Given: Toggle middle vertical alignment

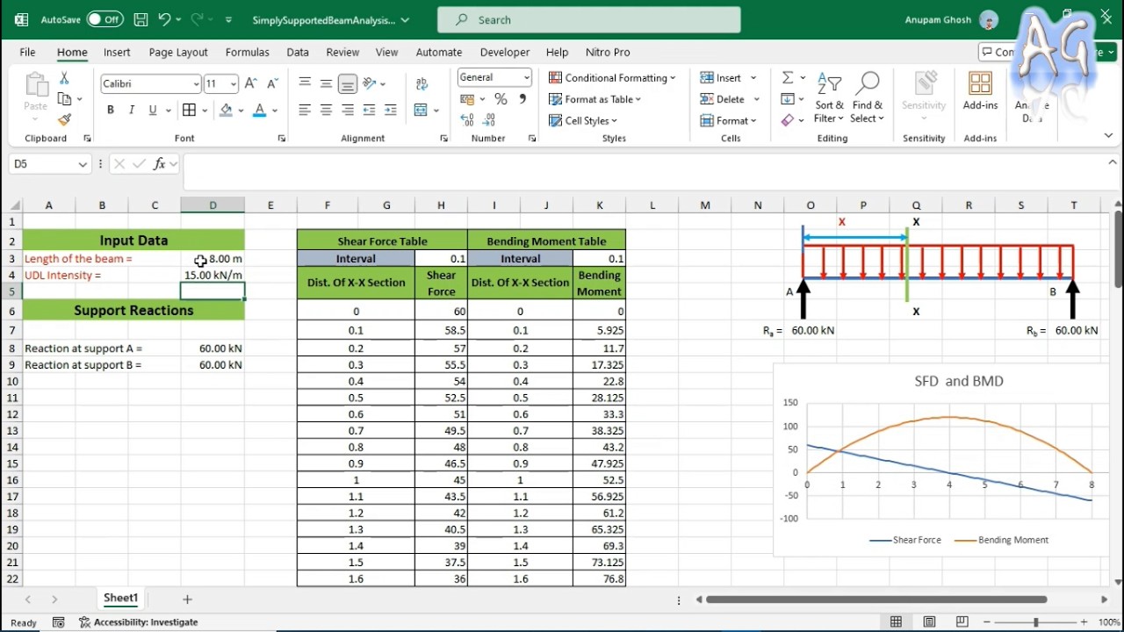Looking at the screenshot, I should pyautogui.click(x=326, y=83).
